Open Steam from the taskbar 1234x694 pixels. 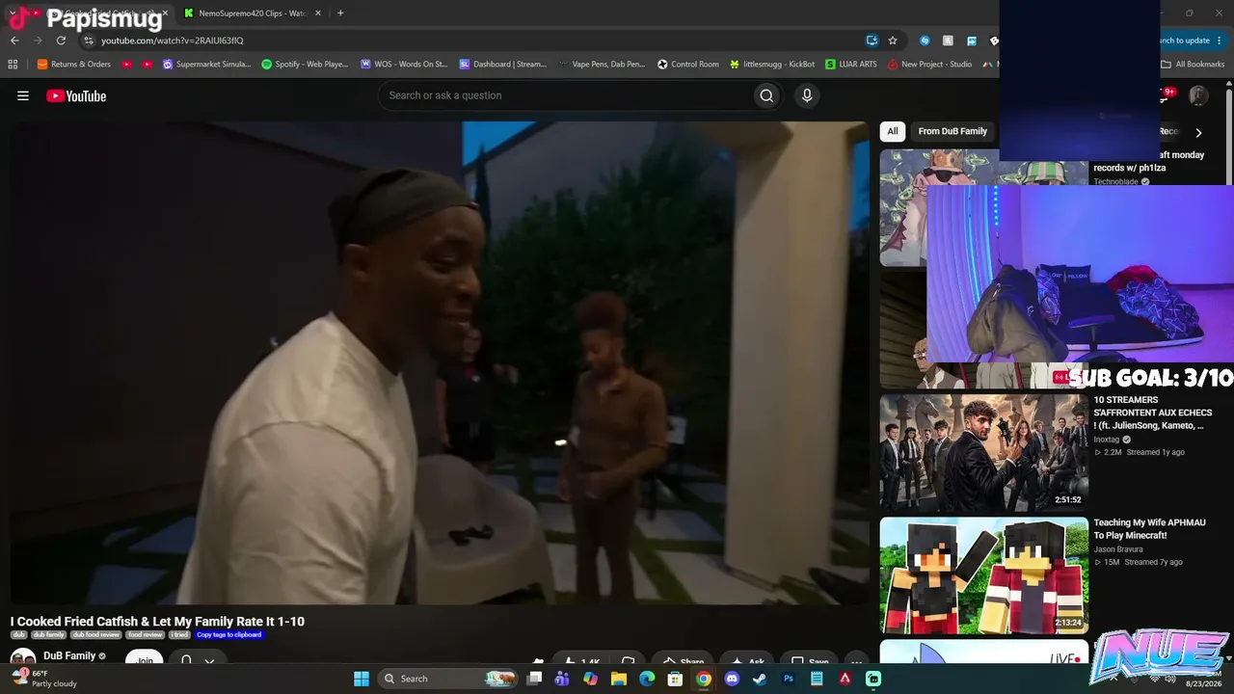coord(760,679)
